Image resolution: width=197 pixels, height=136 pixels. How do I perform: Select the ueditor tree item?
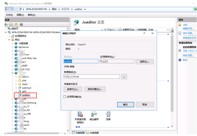point(26,96)
